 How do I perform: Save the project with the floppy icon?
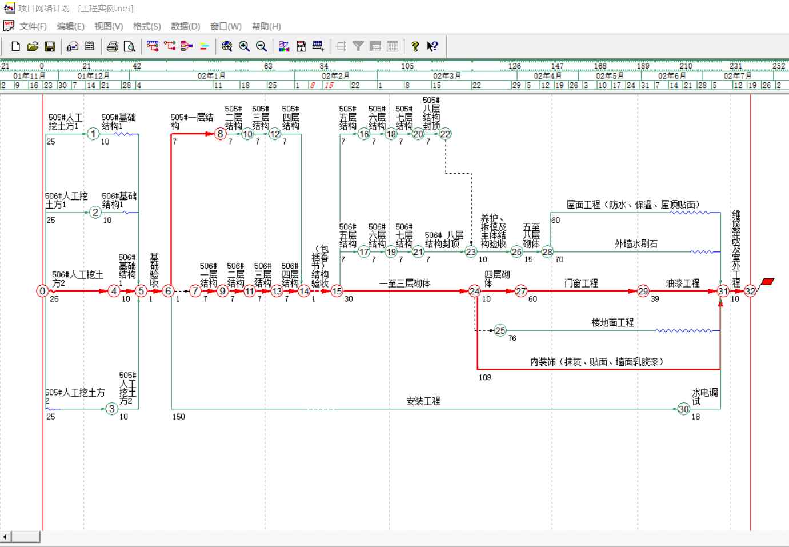point(50,46)
